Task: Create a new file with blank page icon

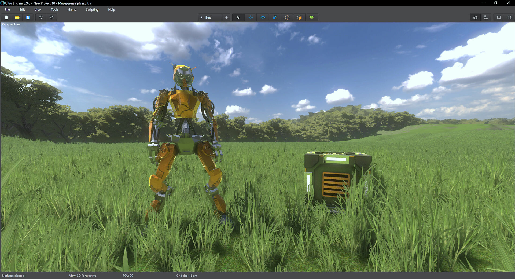Action: point(6,17)
